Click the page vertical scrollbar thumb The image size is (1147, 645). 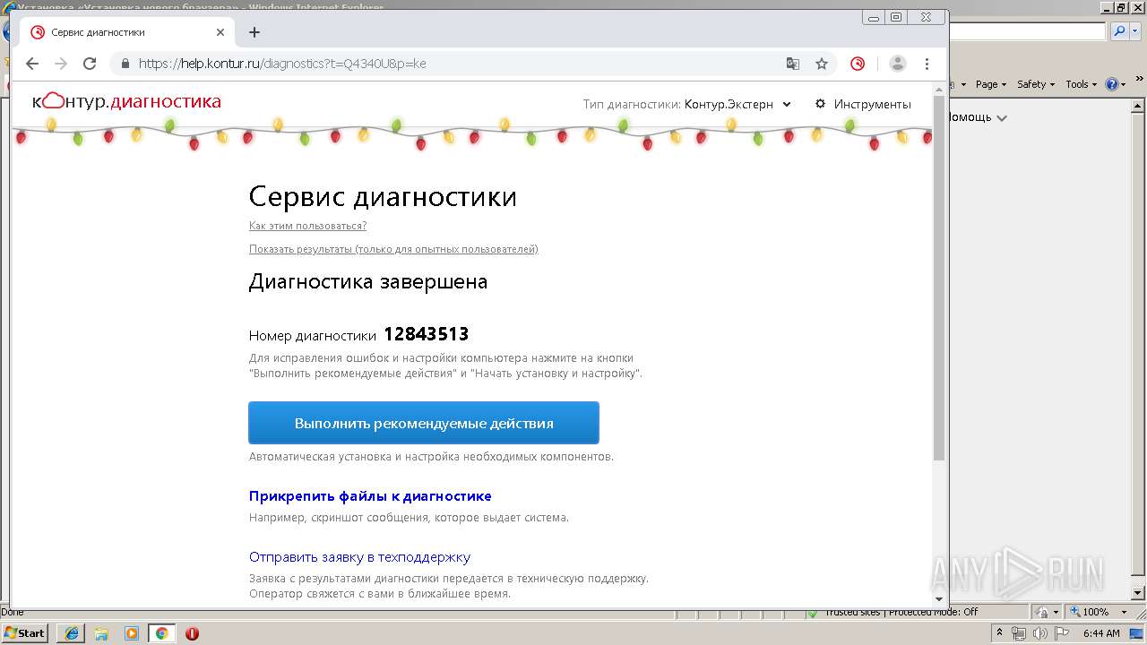tap(939, 278)
